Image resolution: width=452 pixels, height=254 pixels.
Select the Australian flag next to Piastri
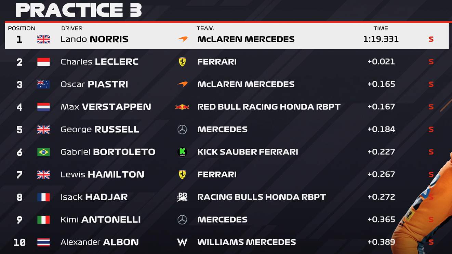43,84
